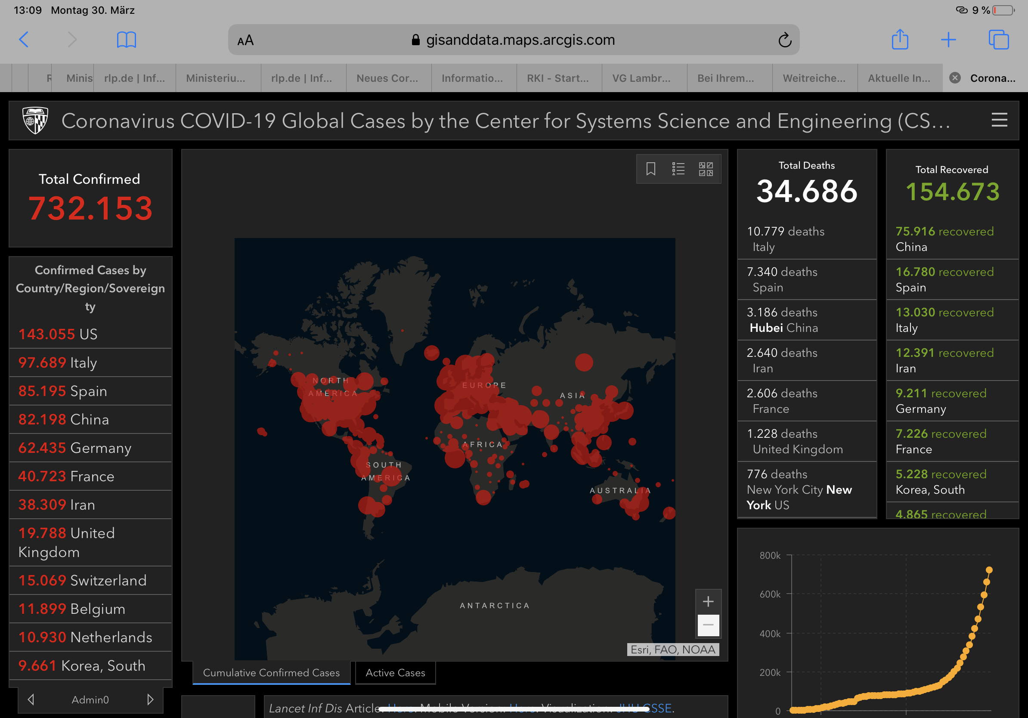The image size is (1028, 718).
Task: Show the map legend list icon
Action: pos(678,169)
